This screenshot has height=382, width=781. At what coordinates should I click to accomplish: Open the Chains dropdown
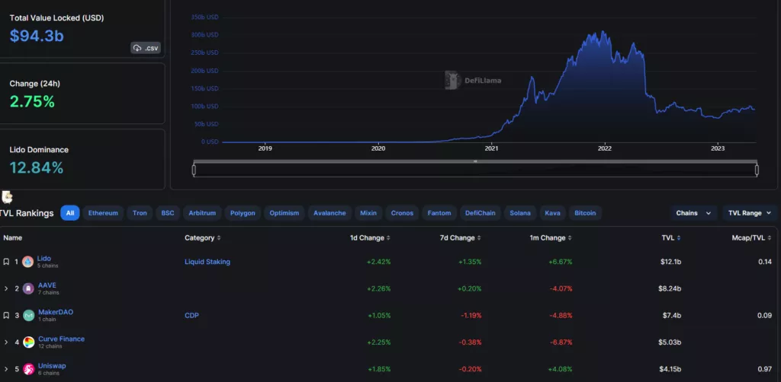pos(693,213)
